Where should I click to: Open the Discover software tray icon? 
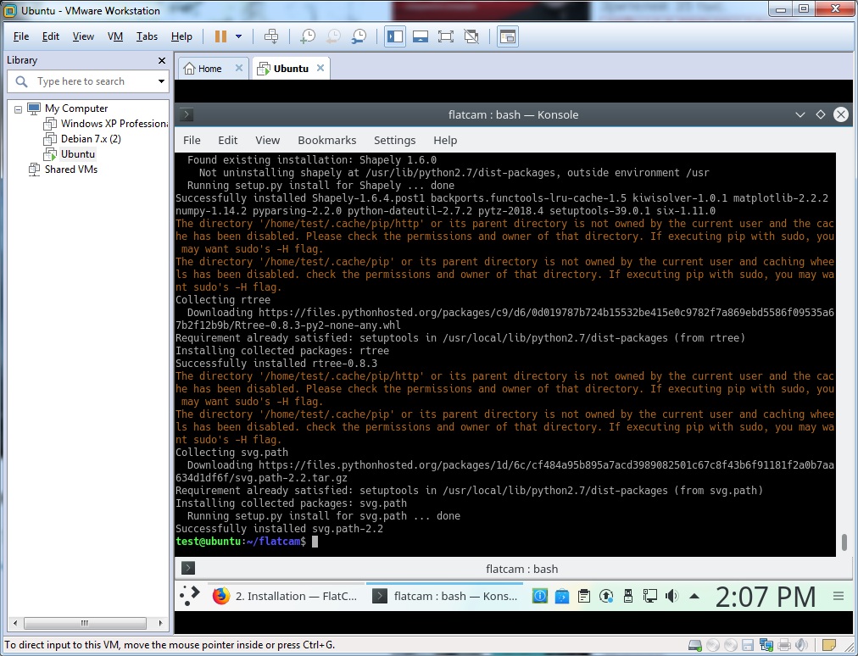562,597
